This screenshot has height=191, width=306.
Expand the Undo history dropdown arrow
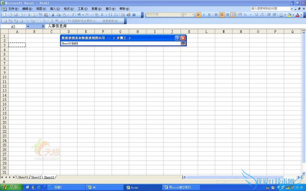coord(83,15)
